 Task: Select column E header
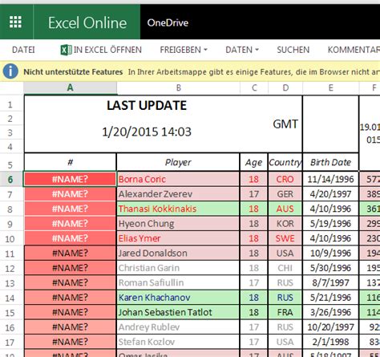click(331, 87)
